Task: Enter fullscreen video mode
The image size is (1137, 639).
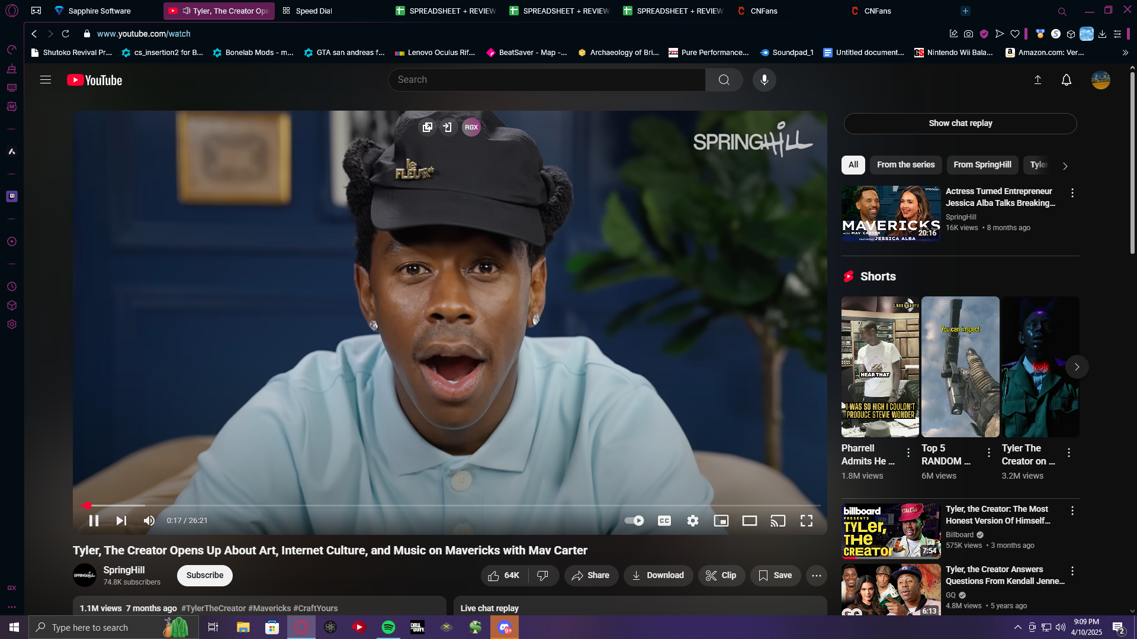Action: [806, 521]
